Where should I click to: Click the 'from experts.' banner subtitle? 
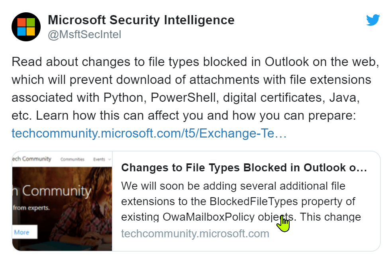click(x=32, y=207)
